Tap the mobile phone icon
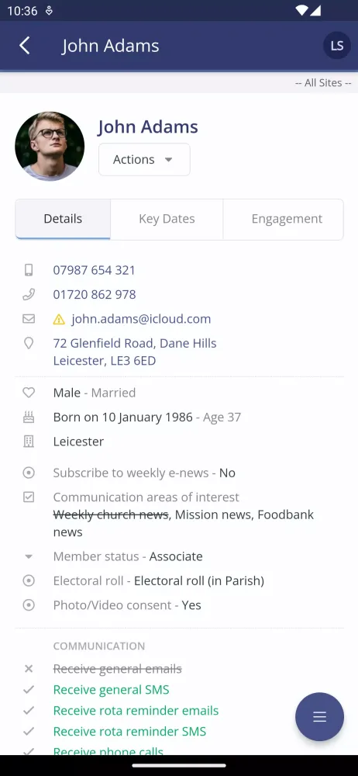This screenshot has width=358, height=776. tap(29, 270)
